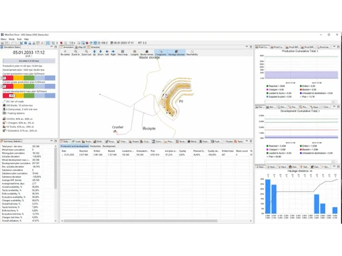
Task: Click the Blasted column header
Action: (x=111, y=151)
